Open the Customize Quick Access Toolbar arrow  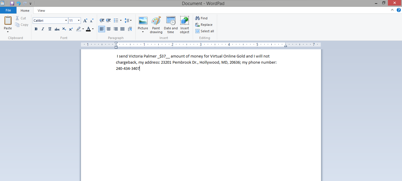[31, 4]
